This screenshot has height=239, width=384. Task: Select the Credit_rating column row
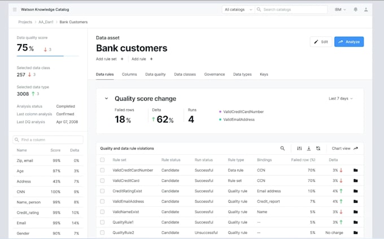pos(48,212)
